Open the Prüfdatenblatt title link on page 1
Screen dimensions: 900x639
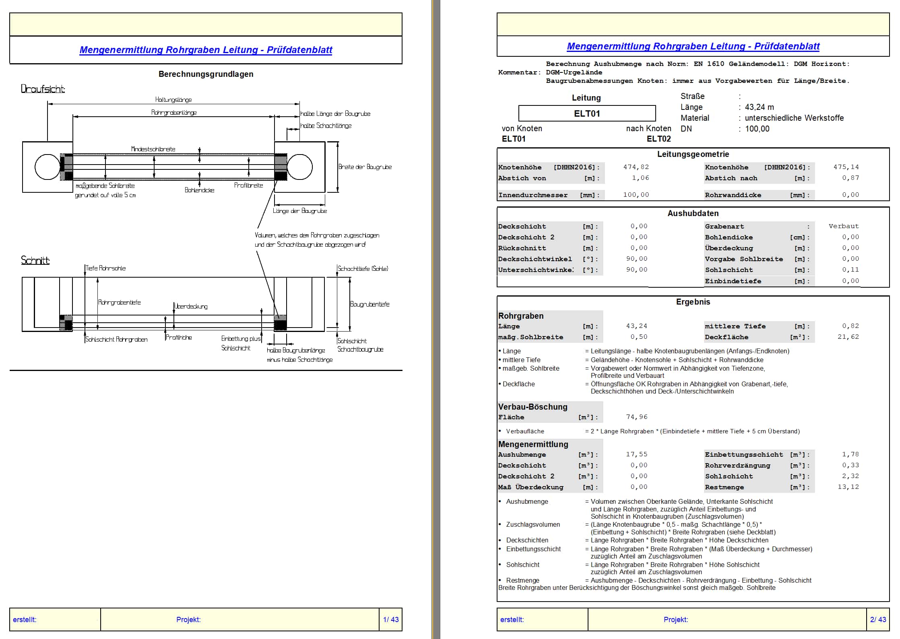pos(206,50)
